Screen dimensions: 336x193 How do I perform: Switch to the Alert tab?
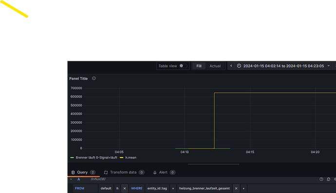164,172
